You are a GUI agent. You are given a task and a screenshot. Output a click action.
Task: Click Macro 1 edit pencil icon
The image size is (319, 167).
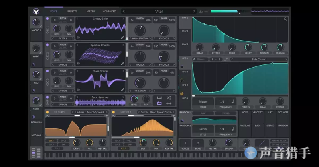41,27
